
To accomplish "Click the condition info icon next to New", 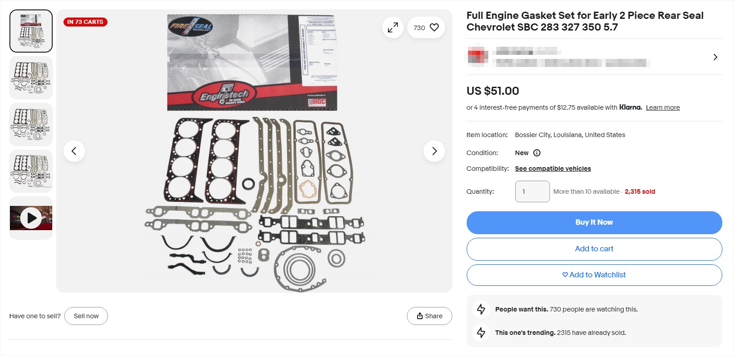I will pos(536,153).
